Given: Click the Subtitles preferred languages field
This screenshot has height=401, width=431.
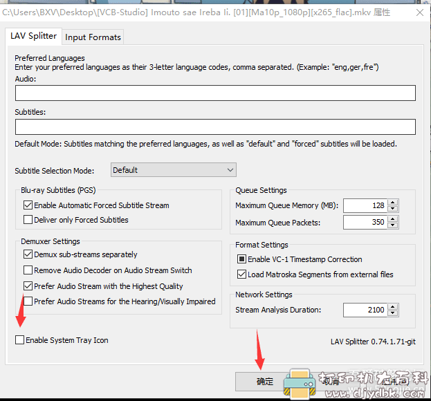Looking at the screenshot, I should 215,127.
